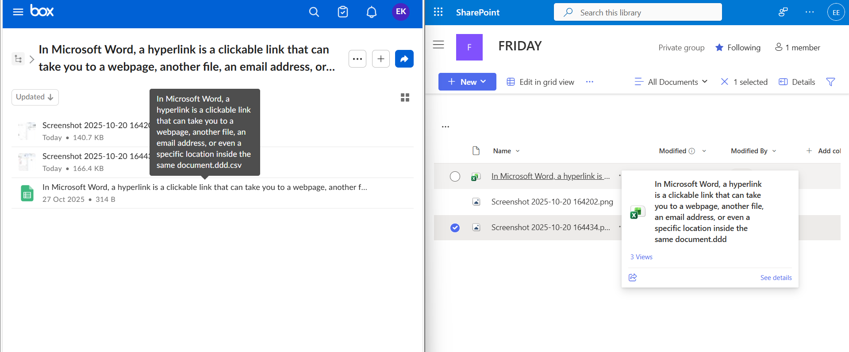The height and width of the screenshot is (352, 849).
Task: Click the ellipsis above the document list
Action: (446, 127)
